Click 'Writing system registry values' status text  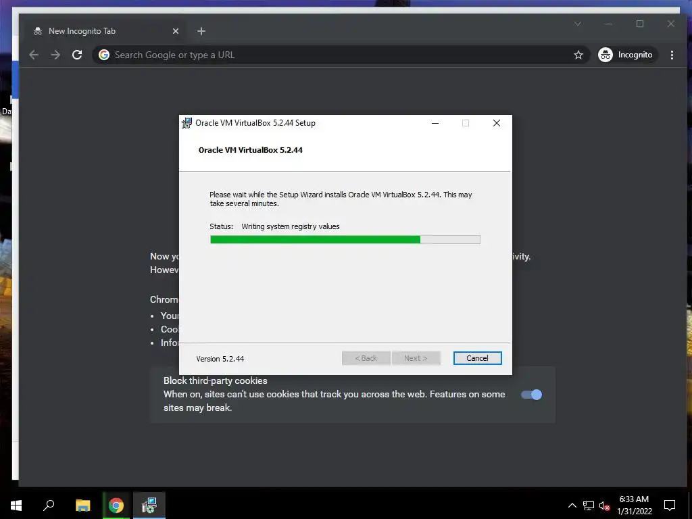pyautogui.click(x=291, y=226)
